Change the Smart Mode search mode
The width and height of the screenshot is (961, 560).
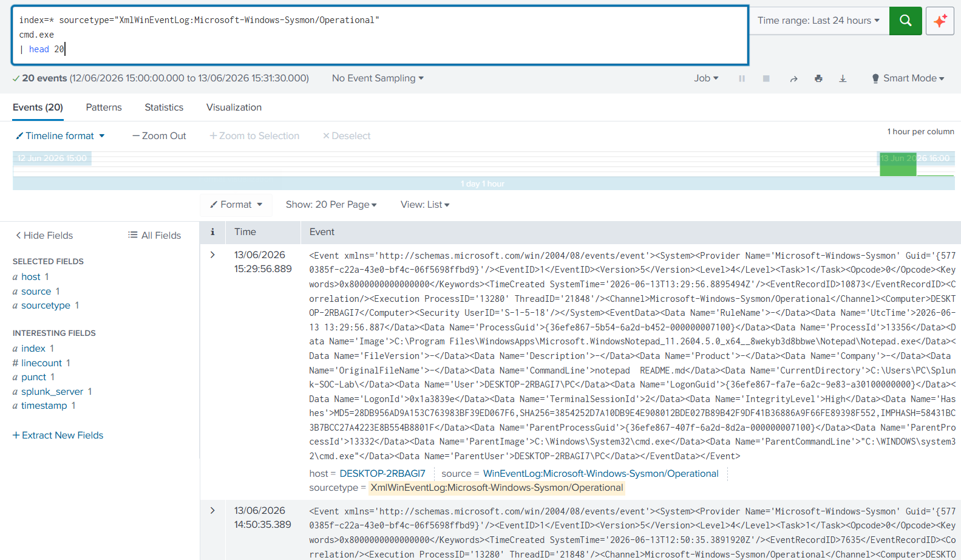click(908, 78)
